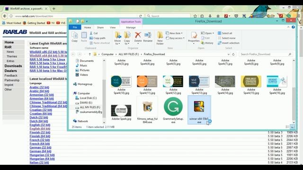Click the WinRAR archiver Firefox tab
The image size is (303, 170).
coord(26,8)
